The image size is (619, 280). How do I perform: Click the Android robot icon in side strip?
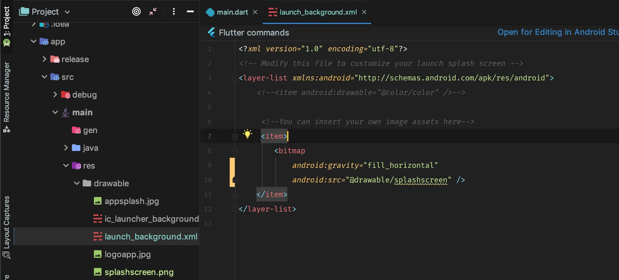coord(7,43)
